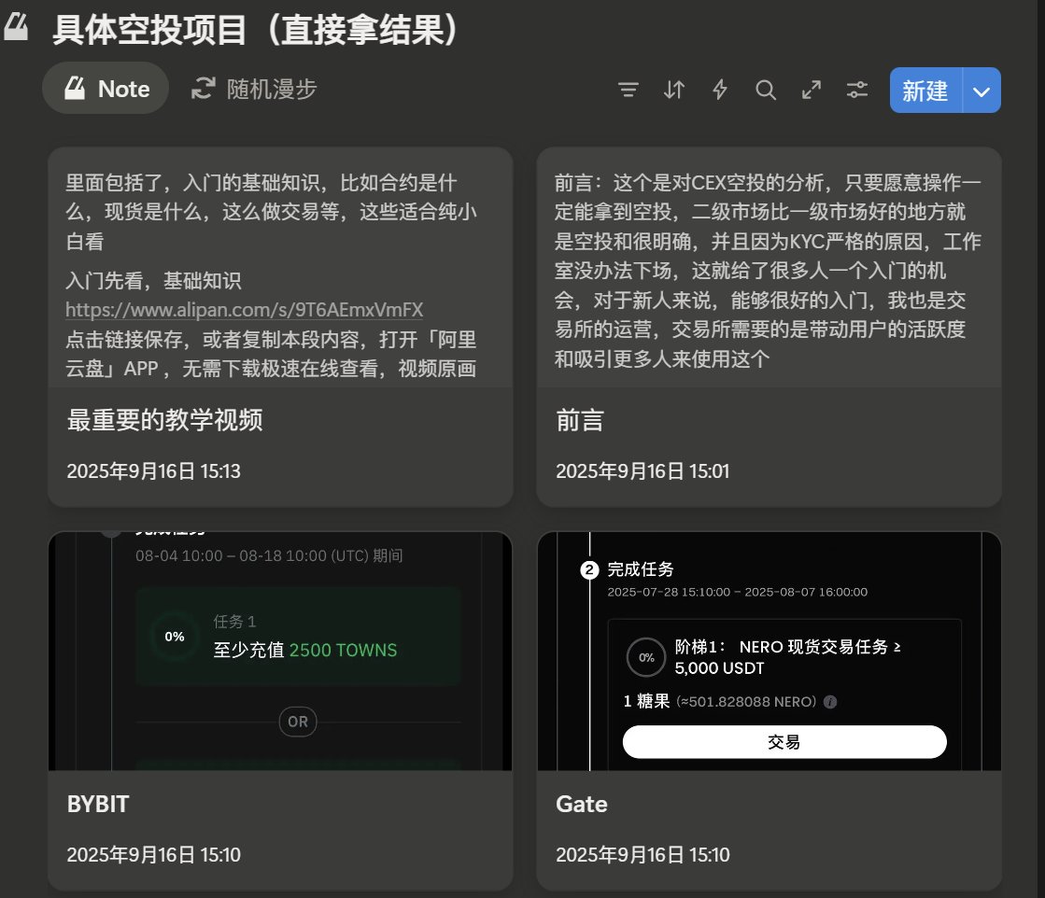The image size is (1045, 898).
Task: Click Gate card date 2025年9月16日 15:10
Action: (x=643, y=855)
